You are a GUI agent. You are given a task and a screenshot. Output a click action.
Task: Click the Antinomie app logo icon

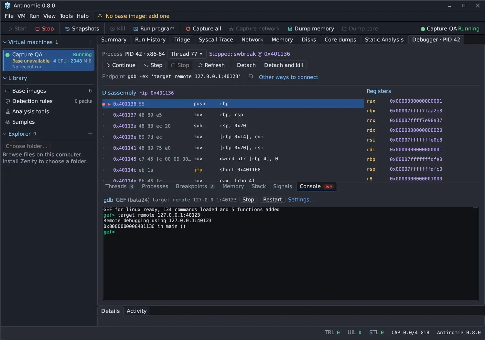(x=7, y=6)
